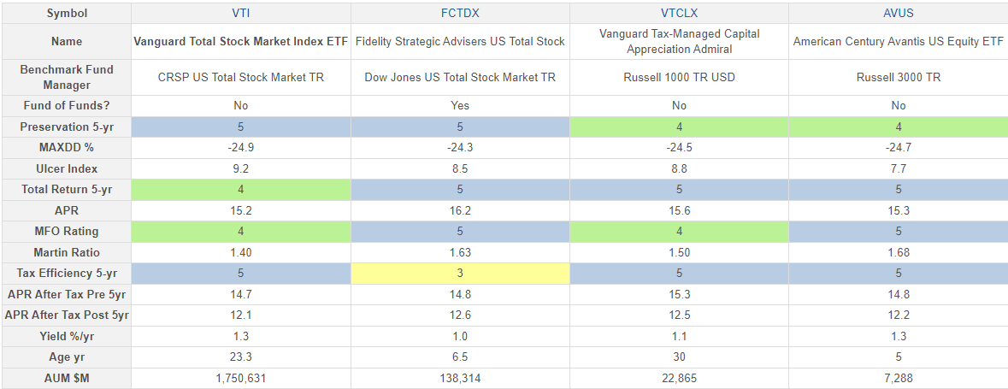Select the MAXDD % row label

(67, 148)
